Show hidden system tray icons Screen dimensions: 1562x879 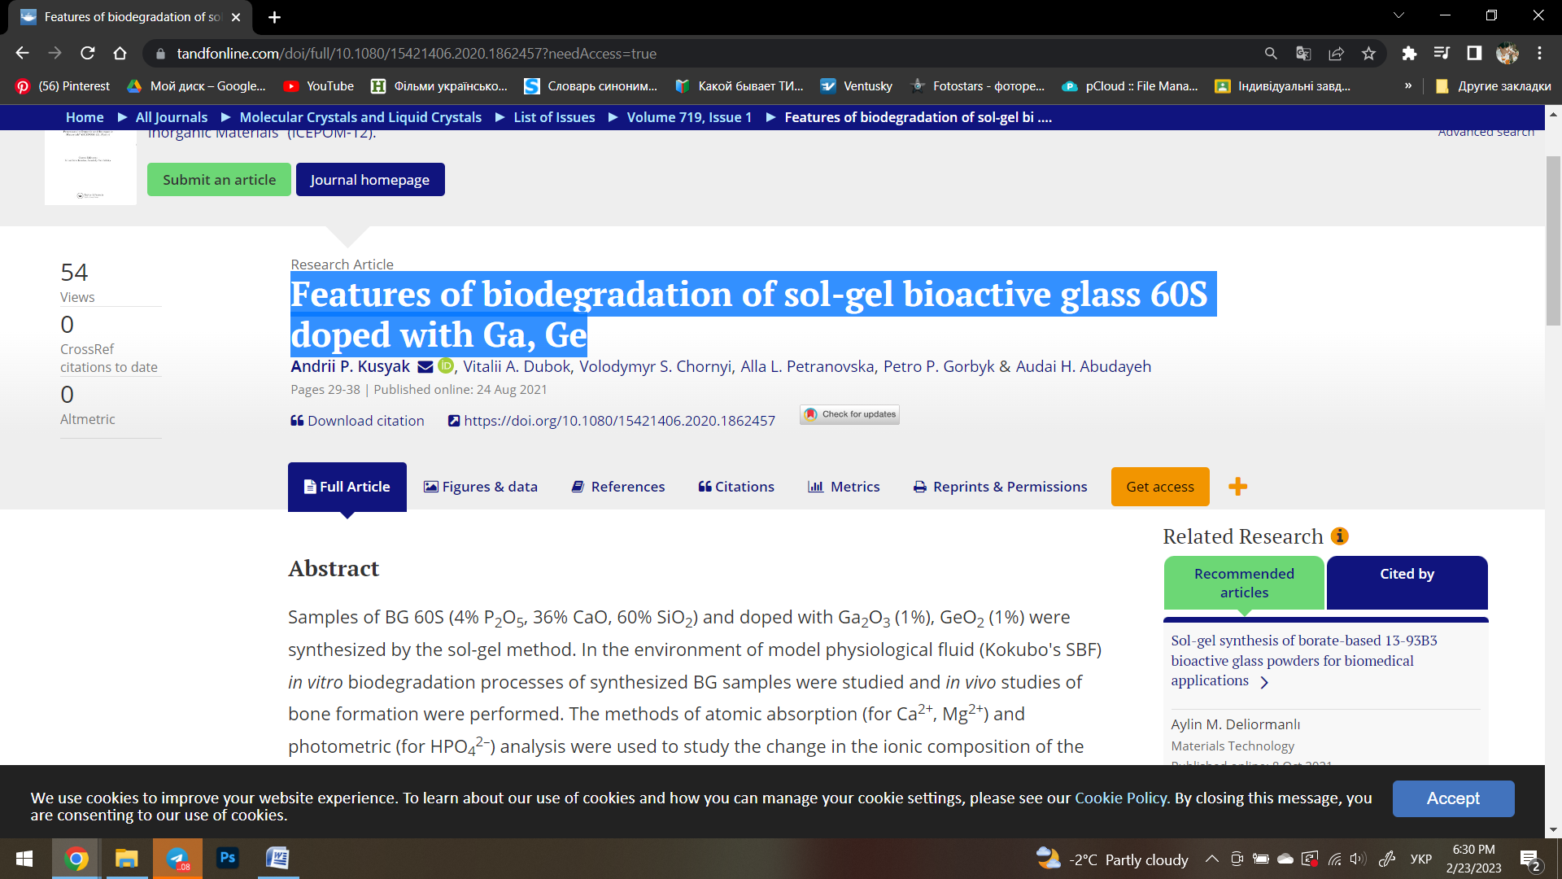tap(1212, 859)
